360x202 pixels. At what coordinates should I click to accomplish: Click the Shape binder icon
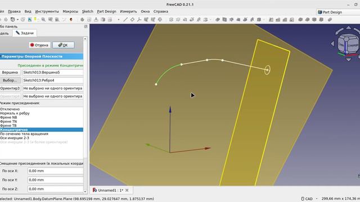(146, 20)
